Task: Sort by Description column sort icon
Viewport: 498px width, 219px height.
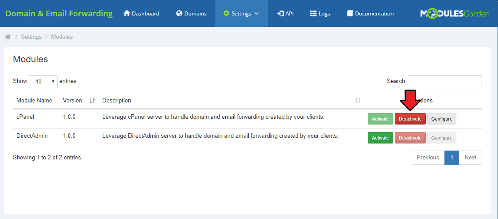Action: [358, 101]
